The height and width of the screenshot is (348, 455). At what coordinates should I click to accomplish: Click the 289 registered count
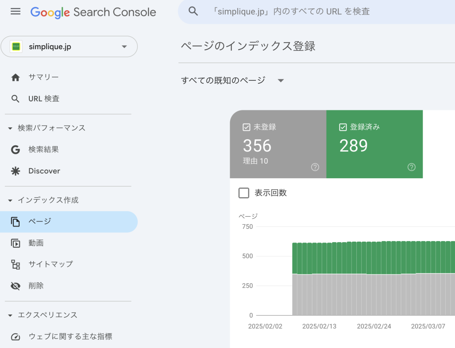(x=353, y=145)
